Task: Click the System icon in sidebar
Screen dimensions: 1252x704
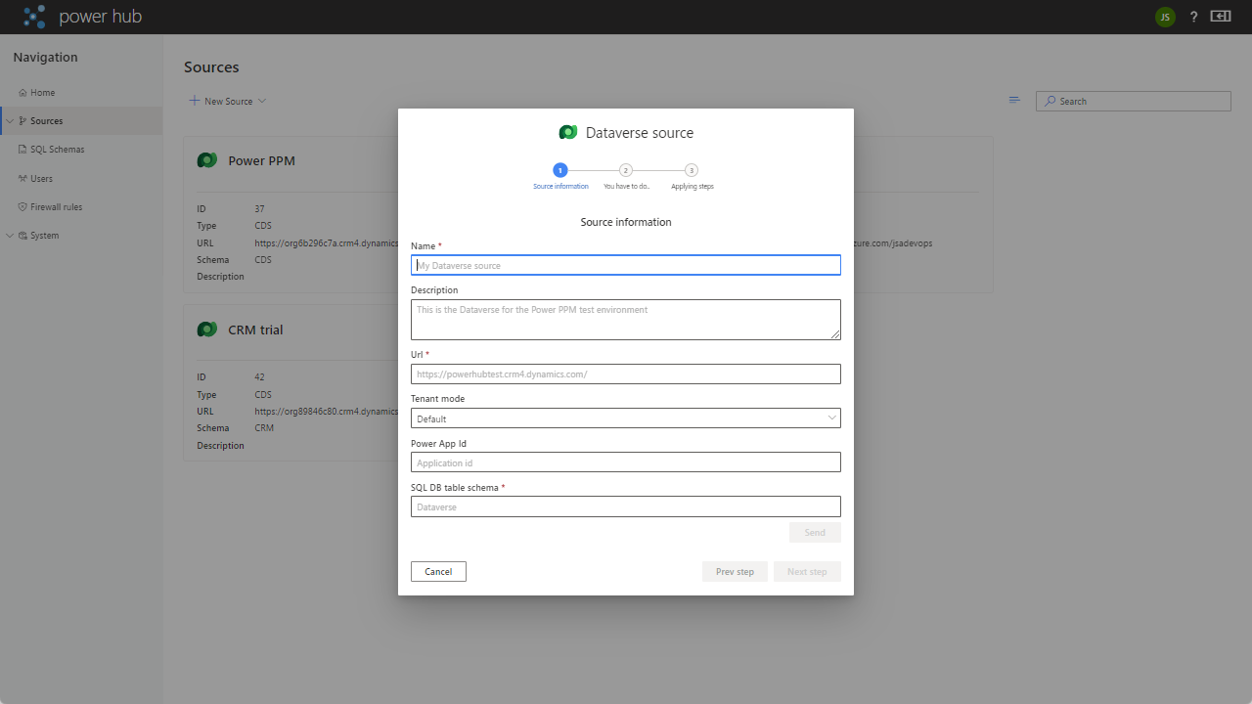Action: pyautogui.click(x=22, y=236)
